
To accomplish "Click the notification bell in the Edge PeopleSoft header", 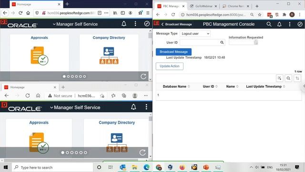I will coord(133,107).
